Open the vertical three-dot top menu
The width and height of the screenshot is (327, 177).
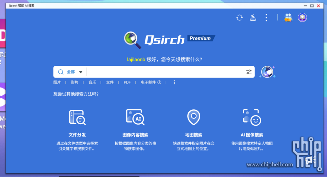point(266,18)
